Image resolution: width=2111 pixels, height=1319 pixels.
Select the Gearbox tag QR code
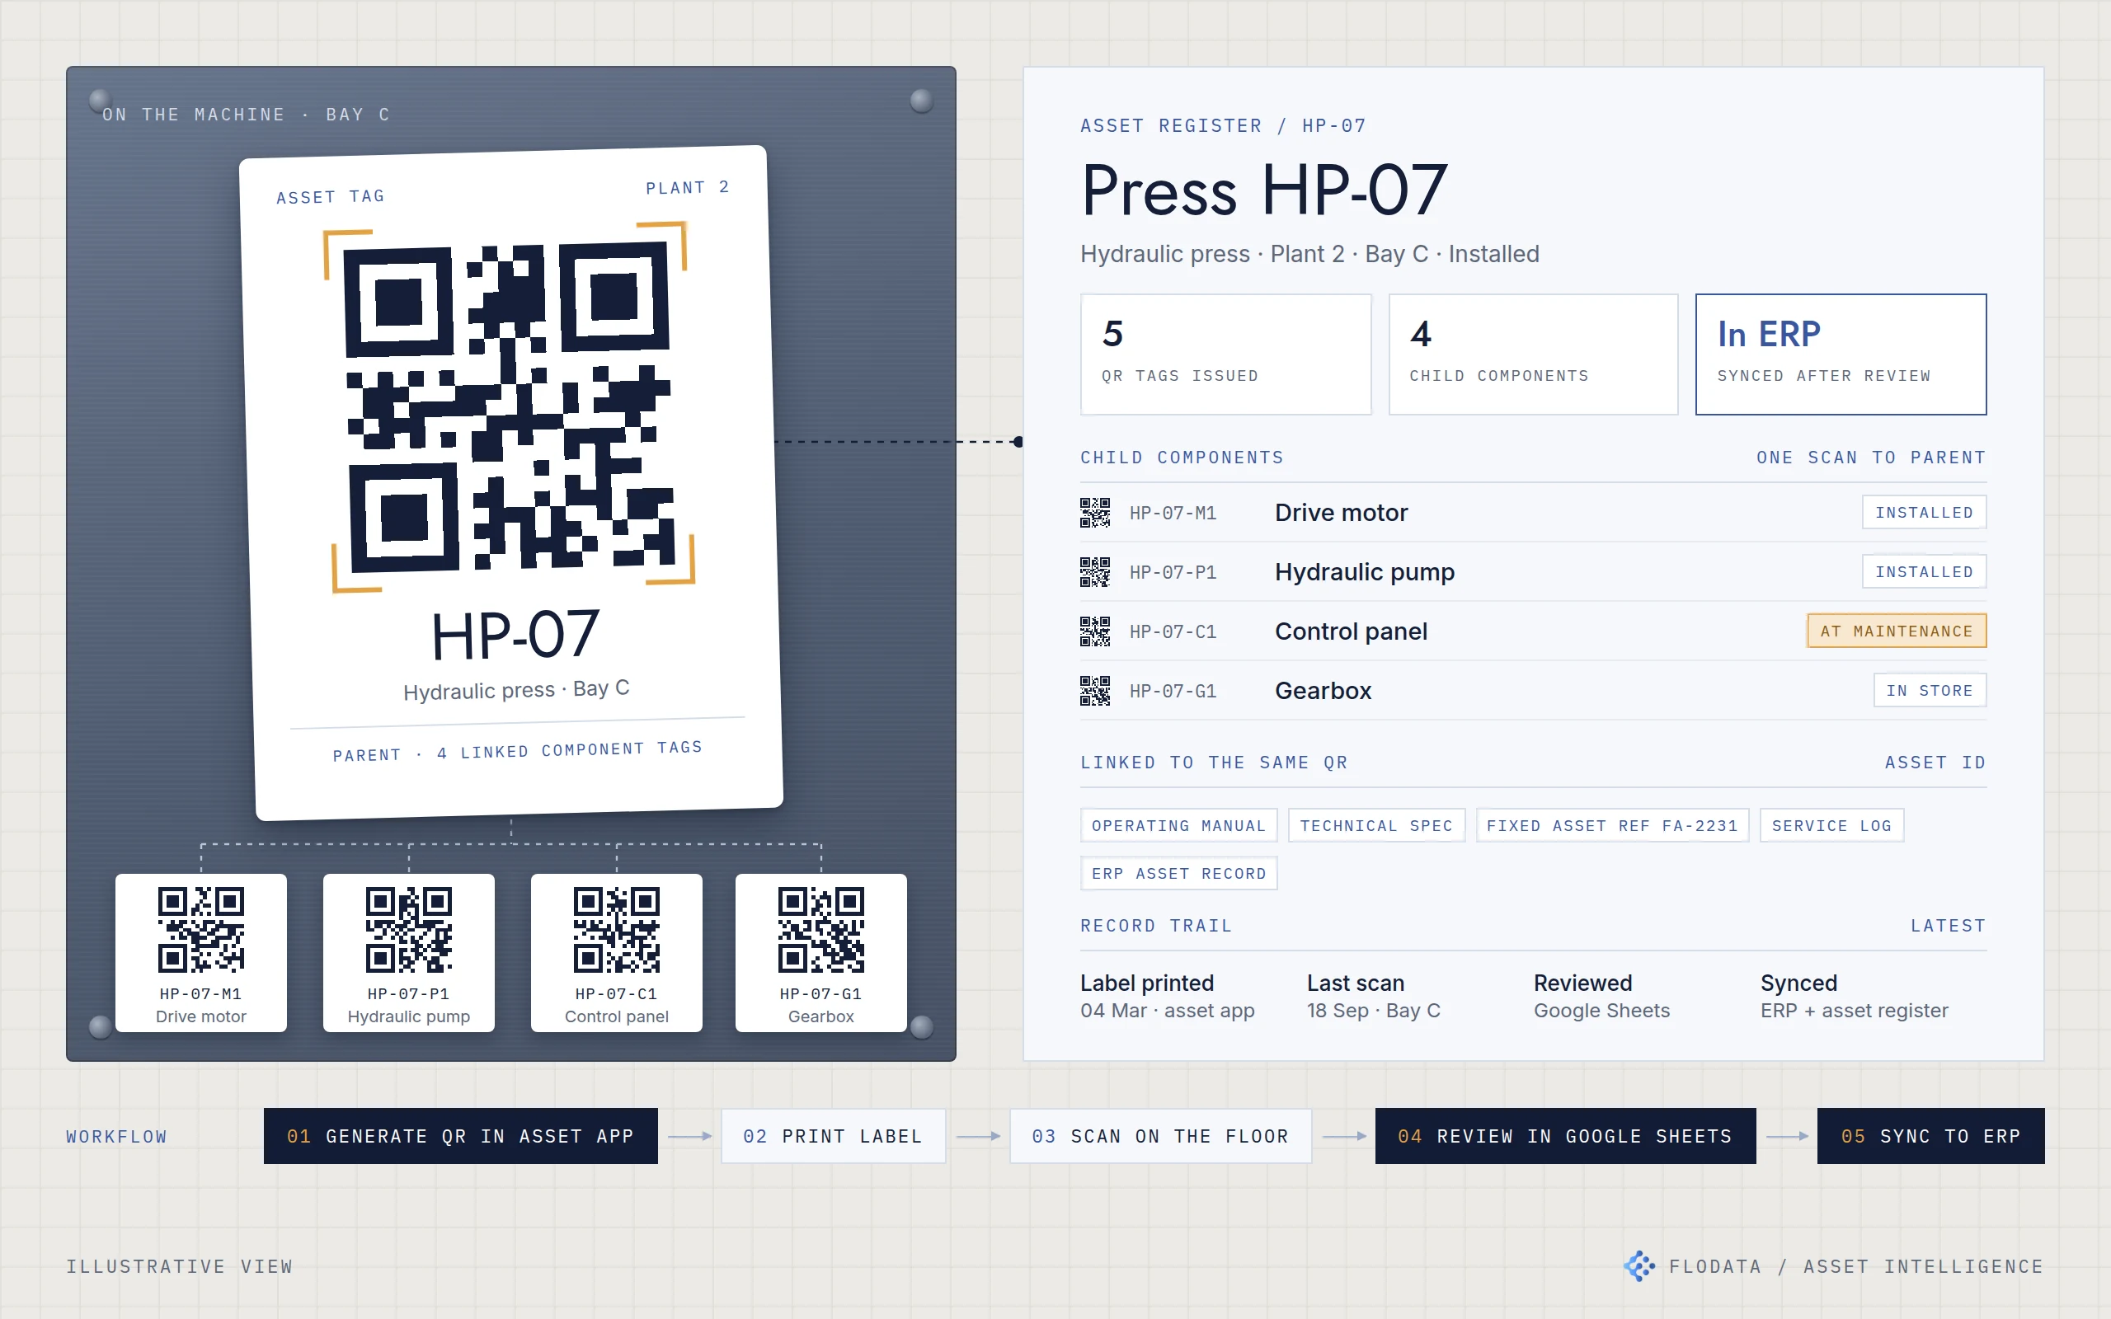(x=820, y=930)
